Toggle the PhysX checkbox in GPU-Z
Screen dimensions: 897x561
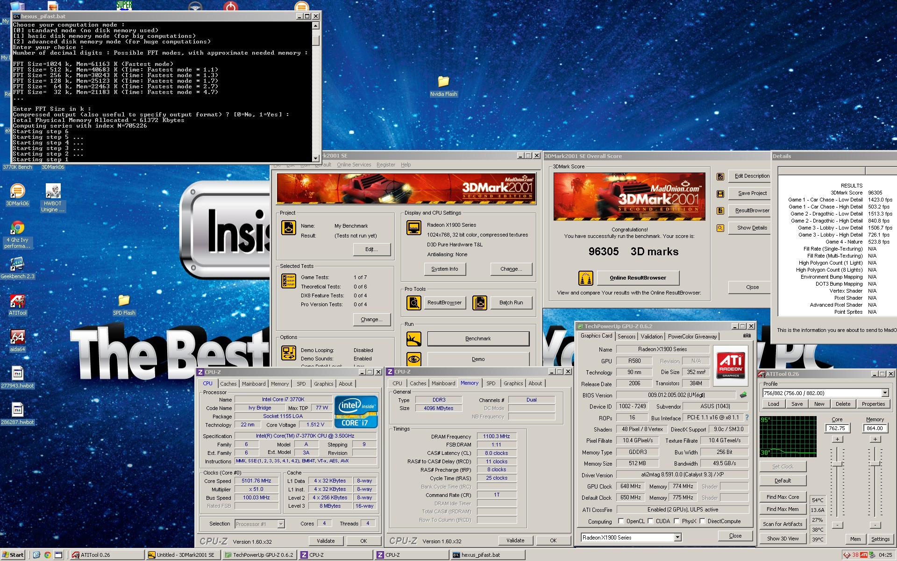click(676, 521)
